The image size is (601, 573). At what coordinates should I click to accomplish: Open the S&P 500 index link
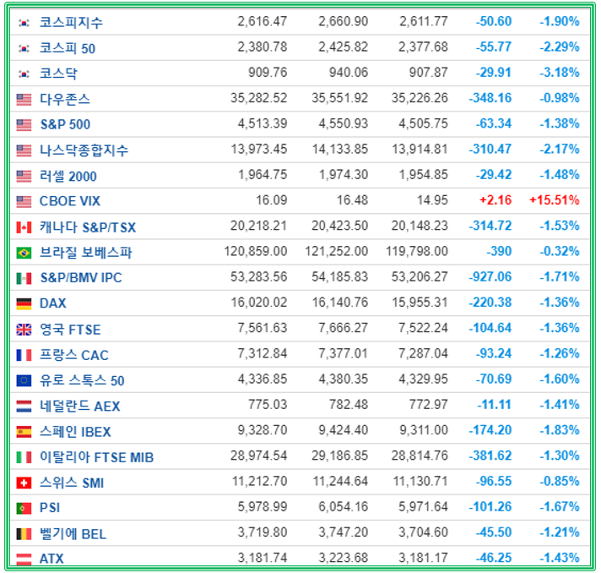65,124
